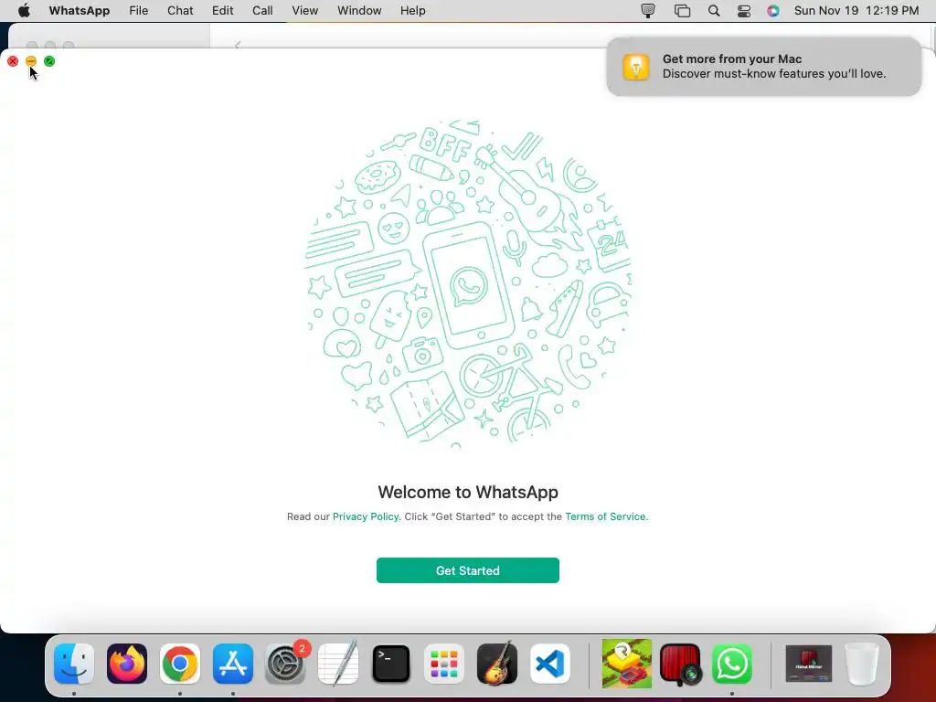The image size is (936, 702).
Task: Open the Trash from the Dock
Action: point(862,664)
